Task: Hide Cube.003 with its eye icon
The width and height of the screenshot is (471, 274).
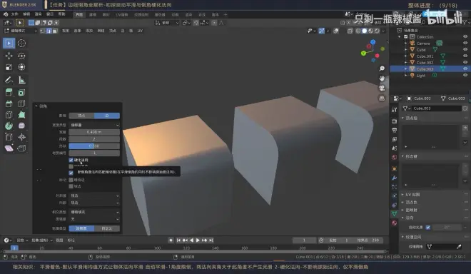Action: [x=465, y=68]
